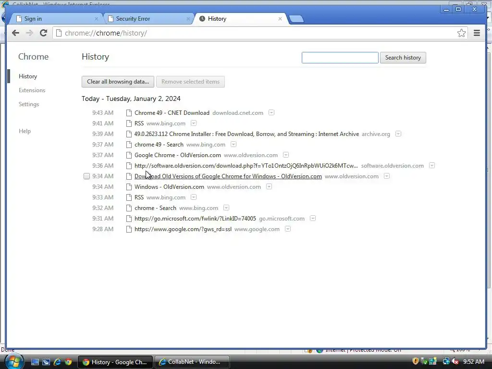Screen dimensions: 492x369
Task: Click the Search history button
Action: click(x=403, y=58)
